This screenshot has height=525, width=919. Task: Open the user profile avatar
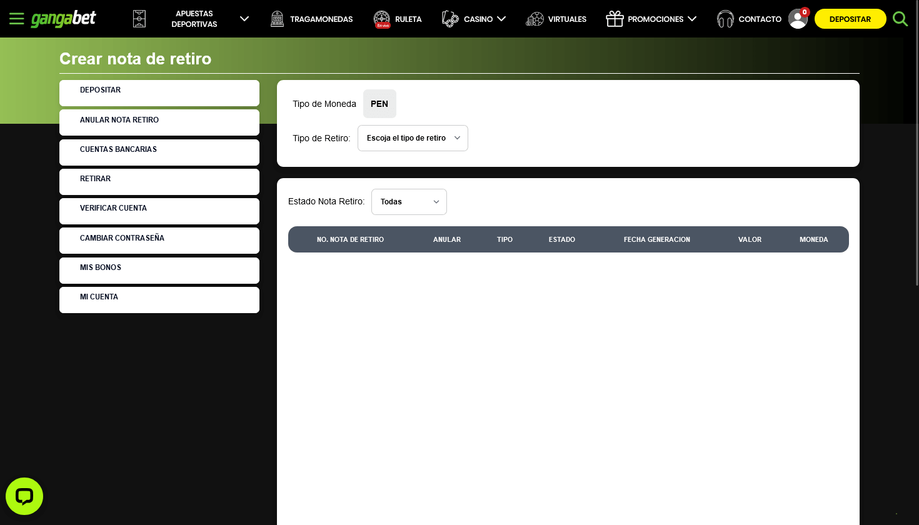pos(798,19)
